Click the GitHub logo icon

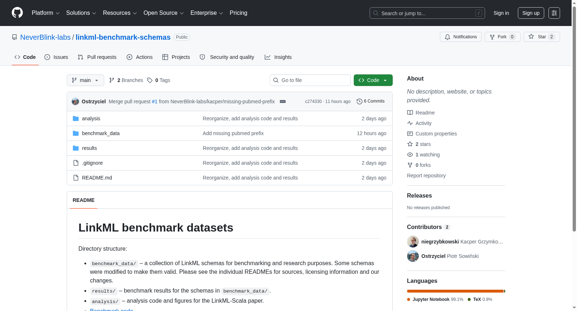pyautogui.click(x=17, y=13)
